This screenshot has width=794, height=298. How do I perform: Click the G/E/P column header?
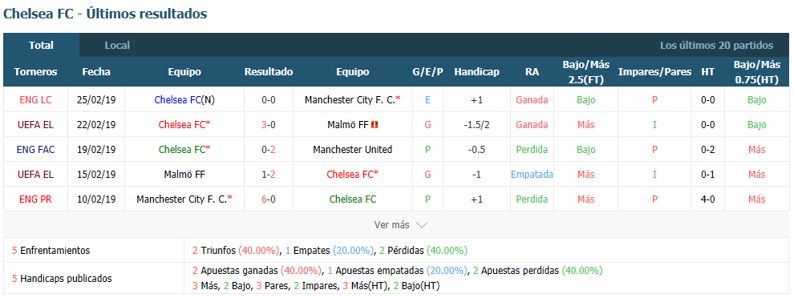click(x=428, y=72)
